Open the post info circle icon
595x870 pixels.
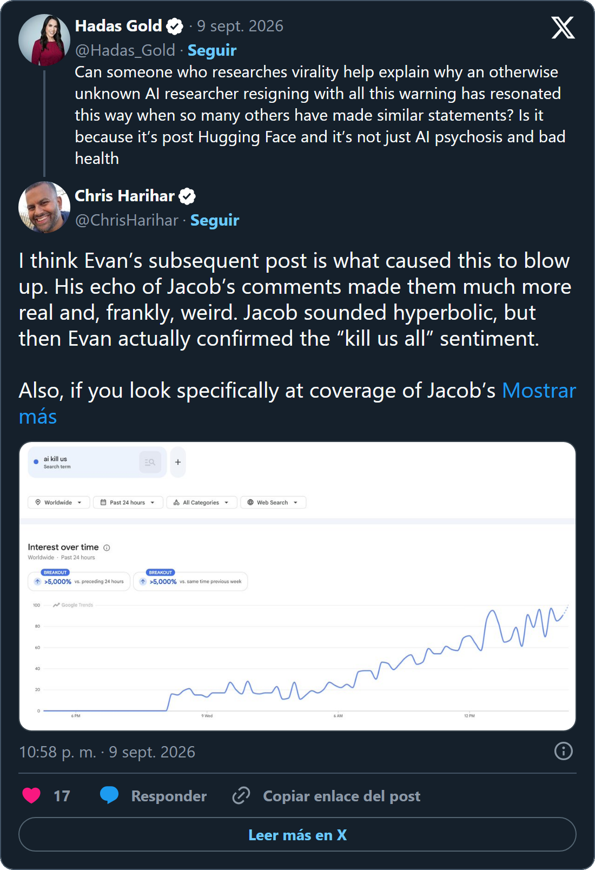pos(564,751)
